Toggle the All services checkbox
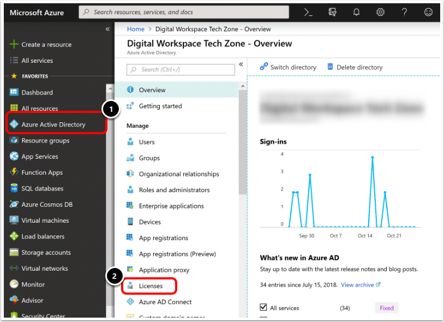Viewport: 444px width, 322px height. 264,308
